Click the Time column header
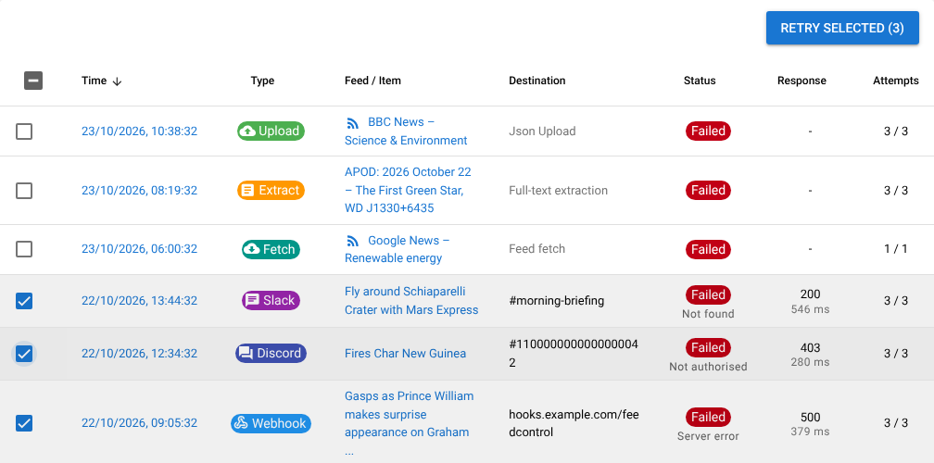Image resolution: width=934 pixels, height=463 pixels. coord(95,81)
